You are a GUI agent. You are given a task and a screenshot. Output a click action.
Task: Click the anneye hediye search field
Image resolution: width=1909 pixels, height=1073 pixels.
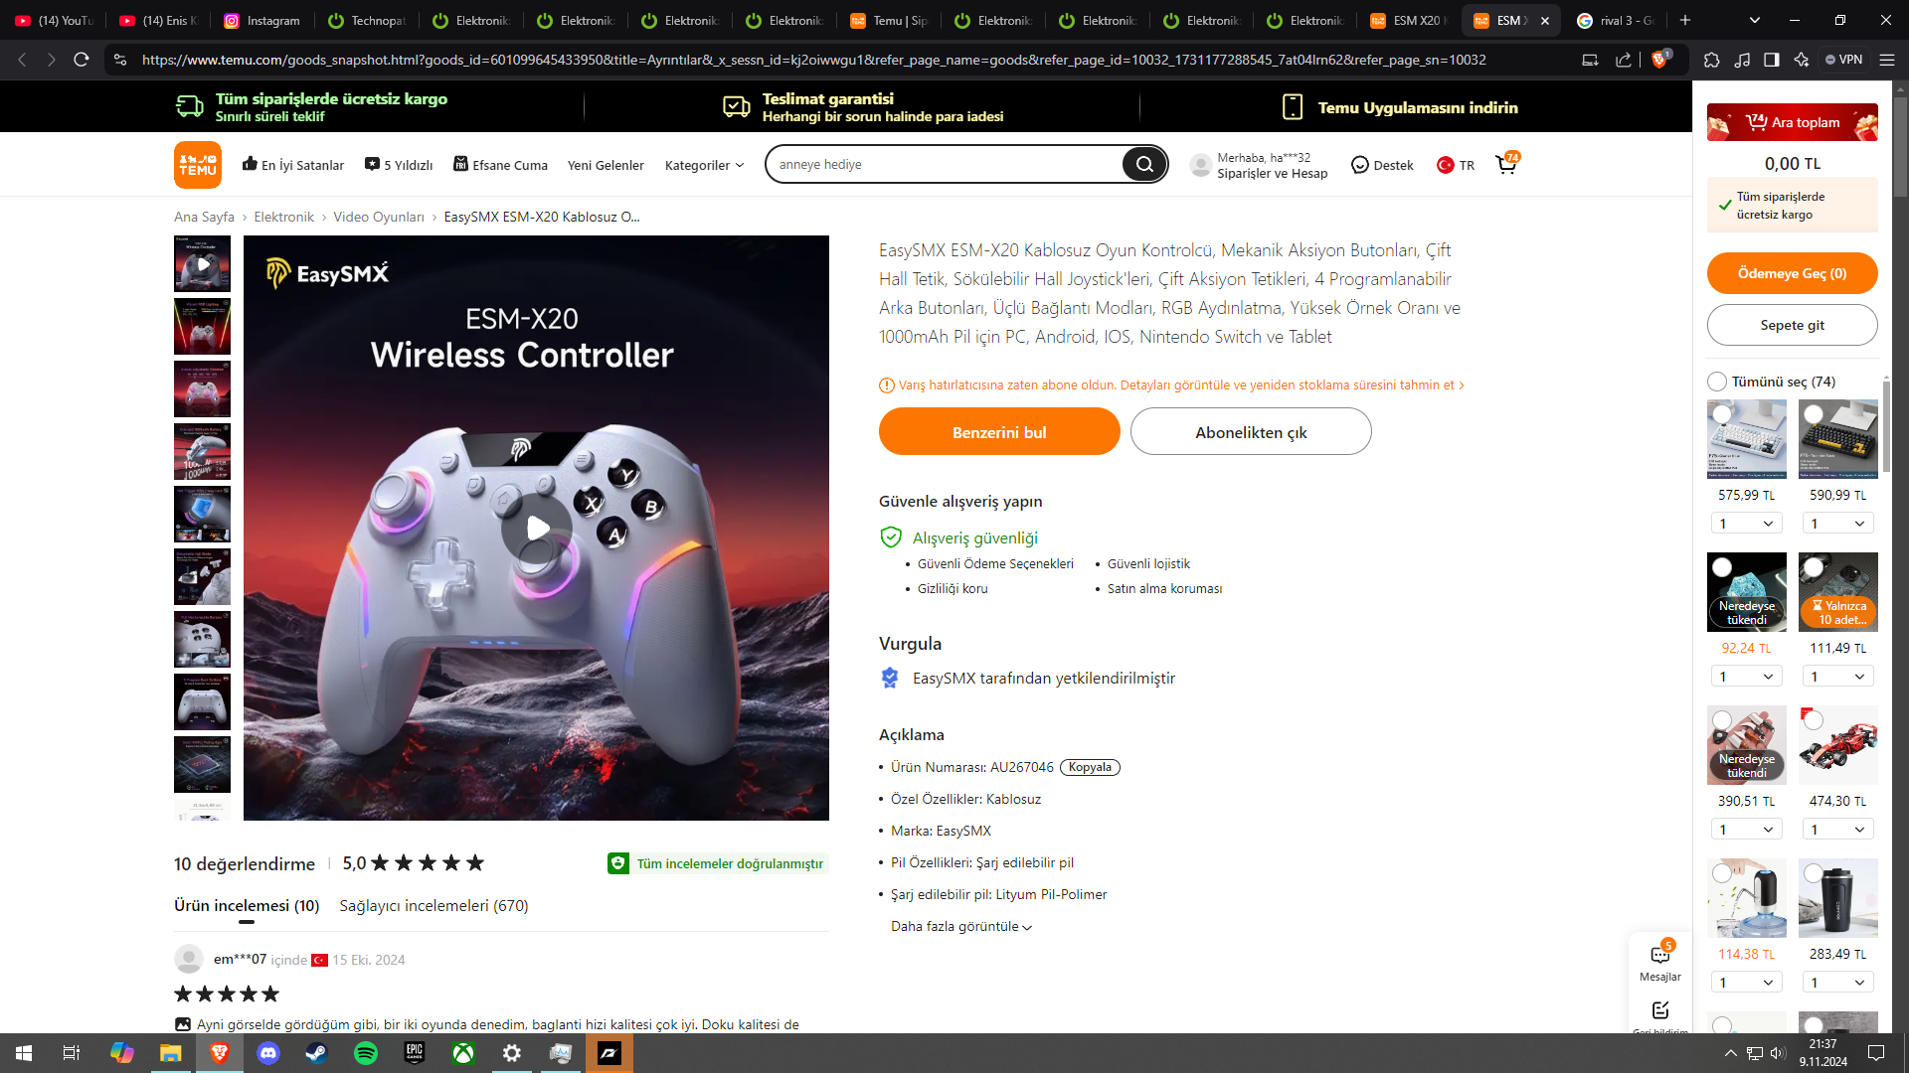(945, 164)
